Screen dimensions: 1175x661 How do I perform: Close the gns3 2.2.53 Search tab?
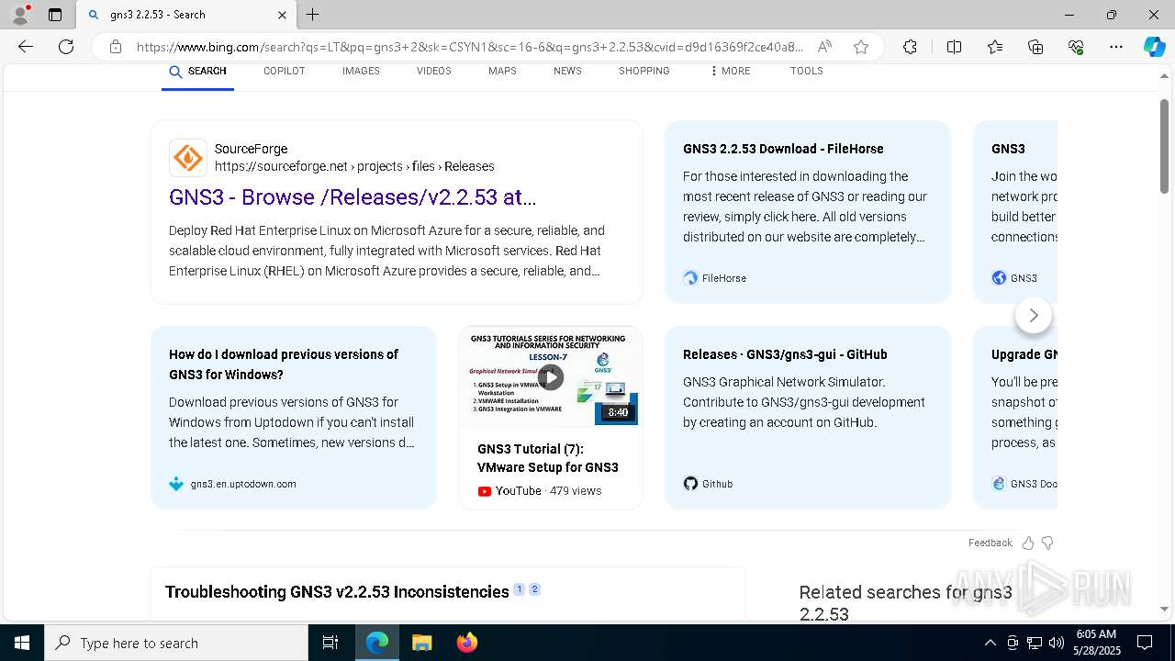pyautogui.click(x=282, y=15)
